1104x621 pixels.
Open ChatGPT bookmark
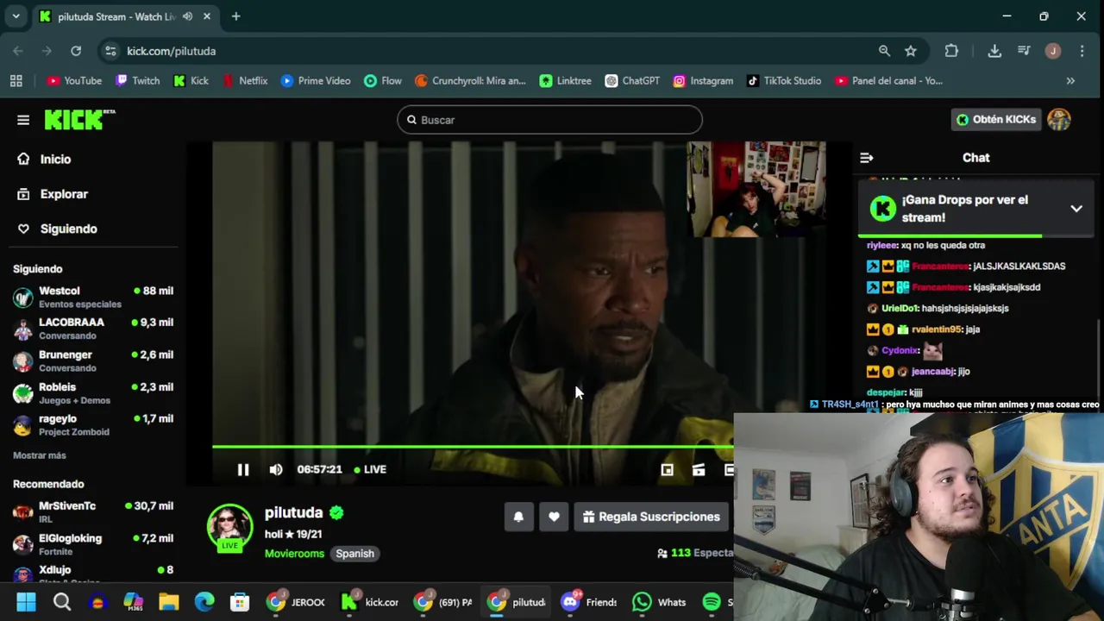tap(632, 81)
